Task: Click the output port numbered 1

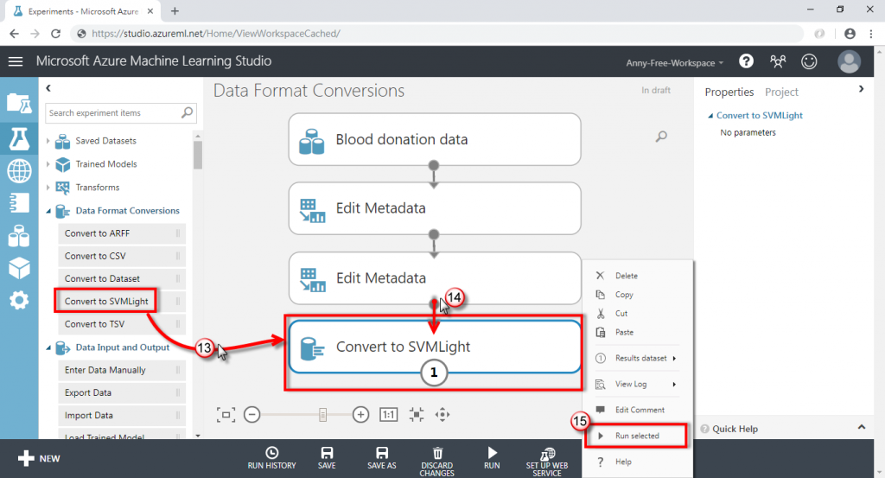Action: pos(434,373)
